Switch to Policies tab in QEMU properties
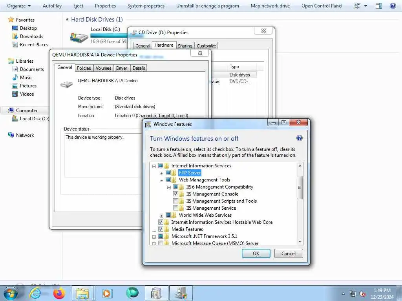 click(x=84, y=68)
